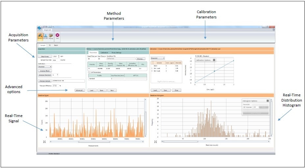Open the Advanced options button
Image resolution: width=305 pixels, height=168 pixels.
pyautogui.click(x=80, y=90)
